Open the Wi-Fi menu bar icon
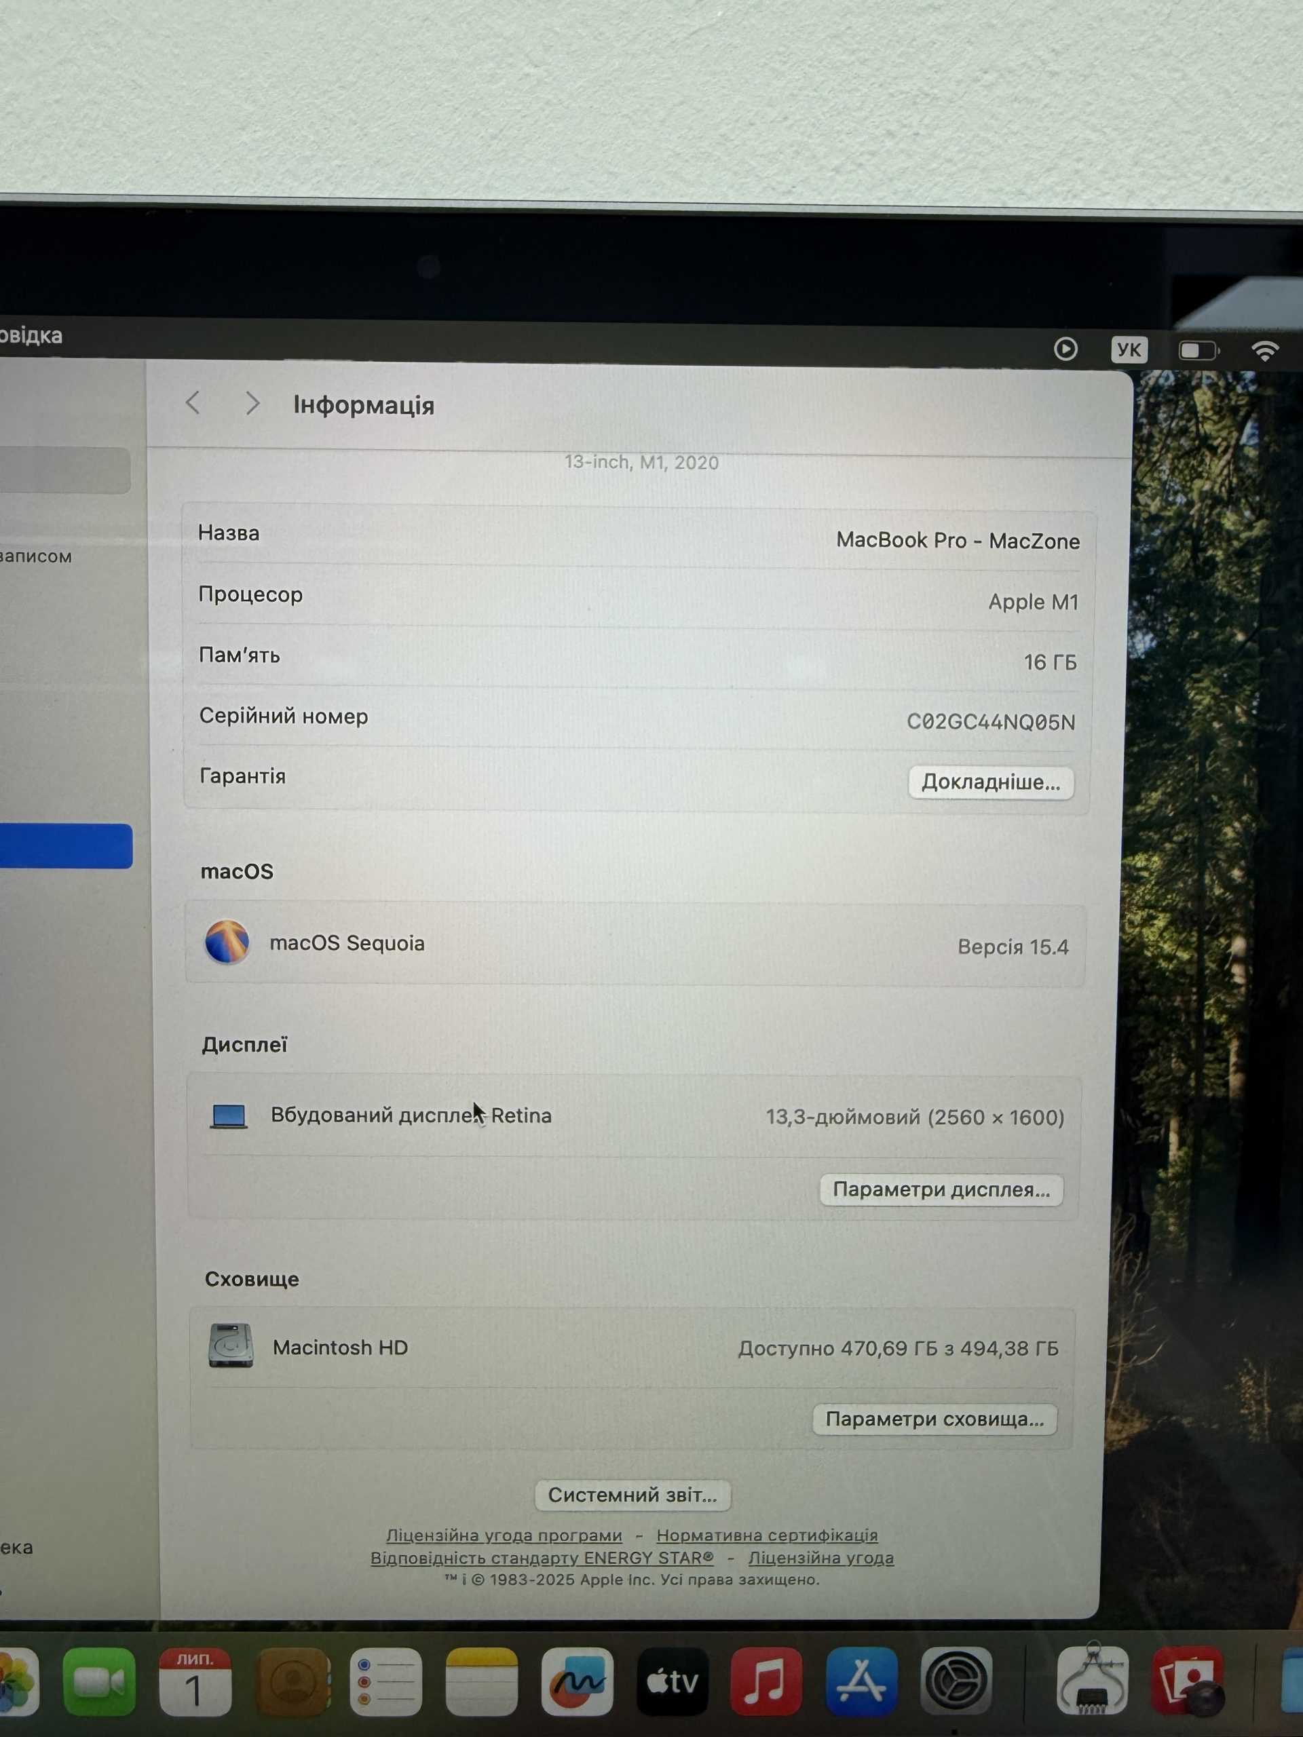 (x=1265, y=350)
